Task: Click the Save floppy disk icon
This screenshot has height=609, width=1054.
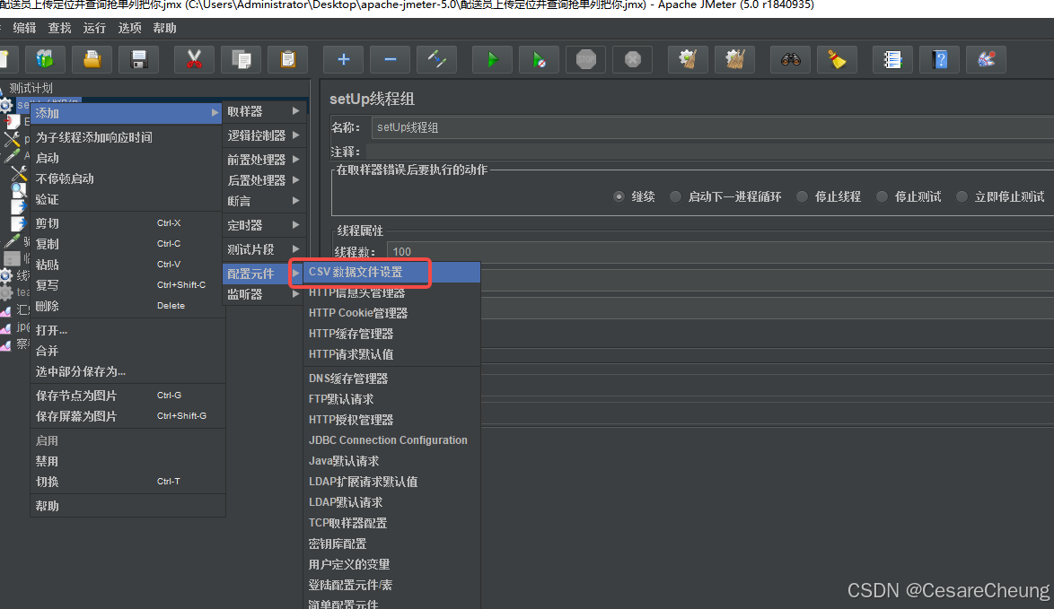Action: click(x=139, y=60)
